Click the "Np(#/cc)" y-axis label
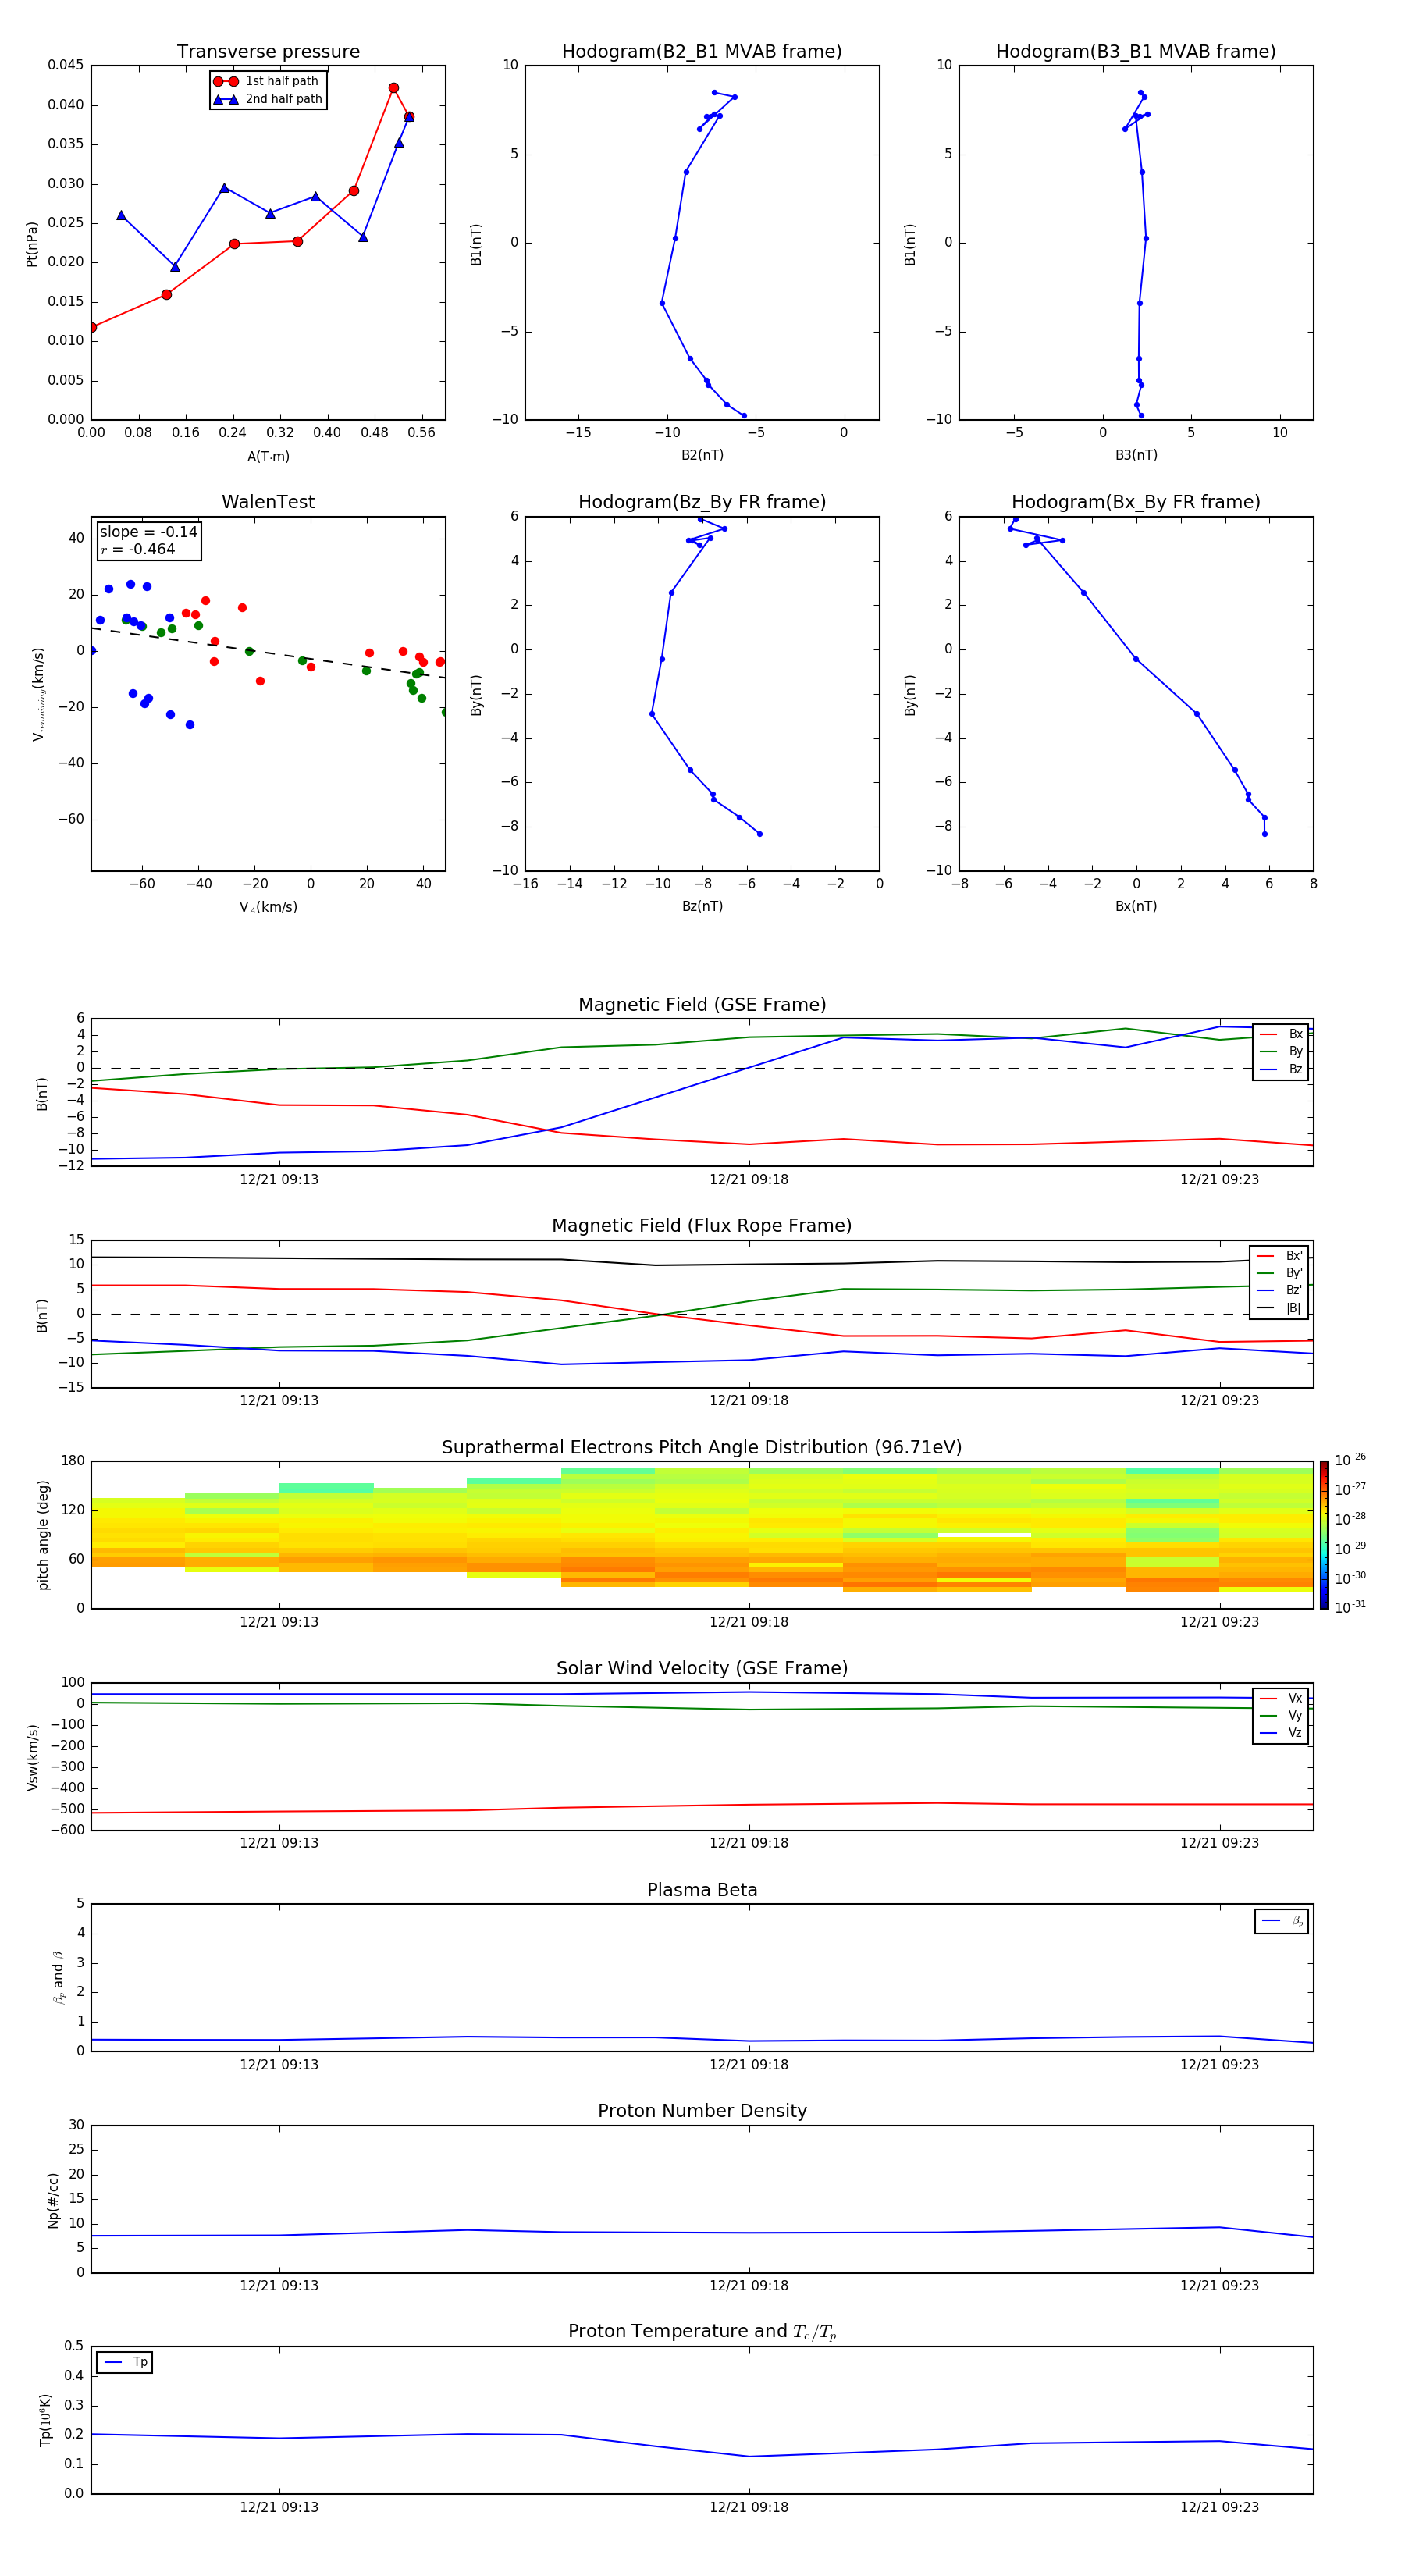Screen dimensions: 1405x2576 point(53,2199)
